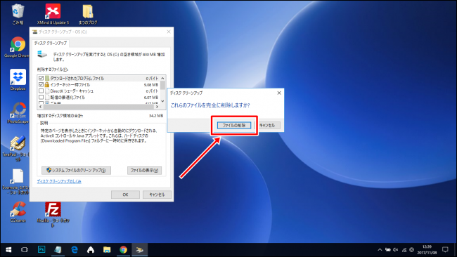Open Task View on the taskbar

(x=25, y=250)
